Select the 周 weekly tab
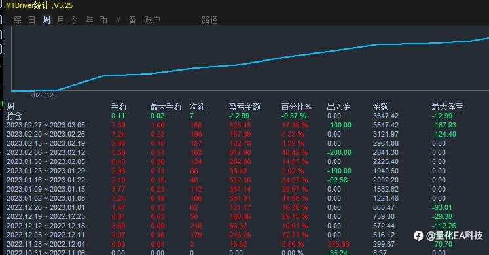The width and height of the screenshot is (489, 255). point(46,20)
